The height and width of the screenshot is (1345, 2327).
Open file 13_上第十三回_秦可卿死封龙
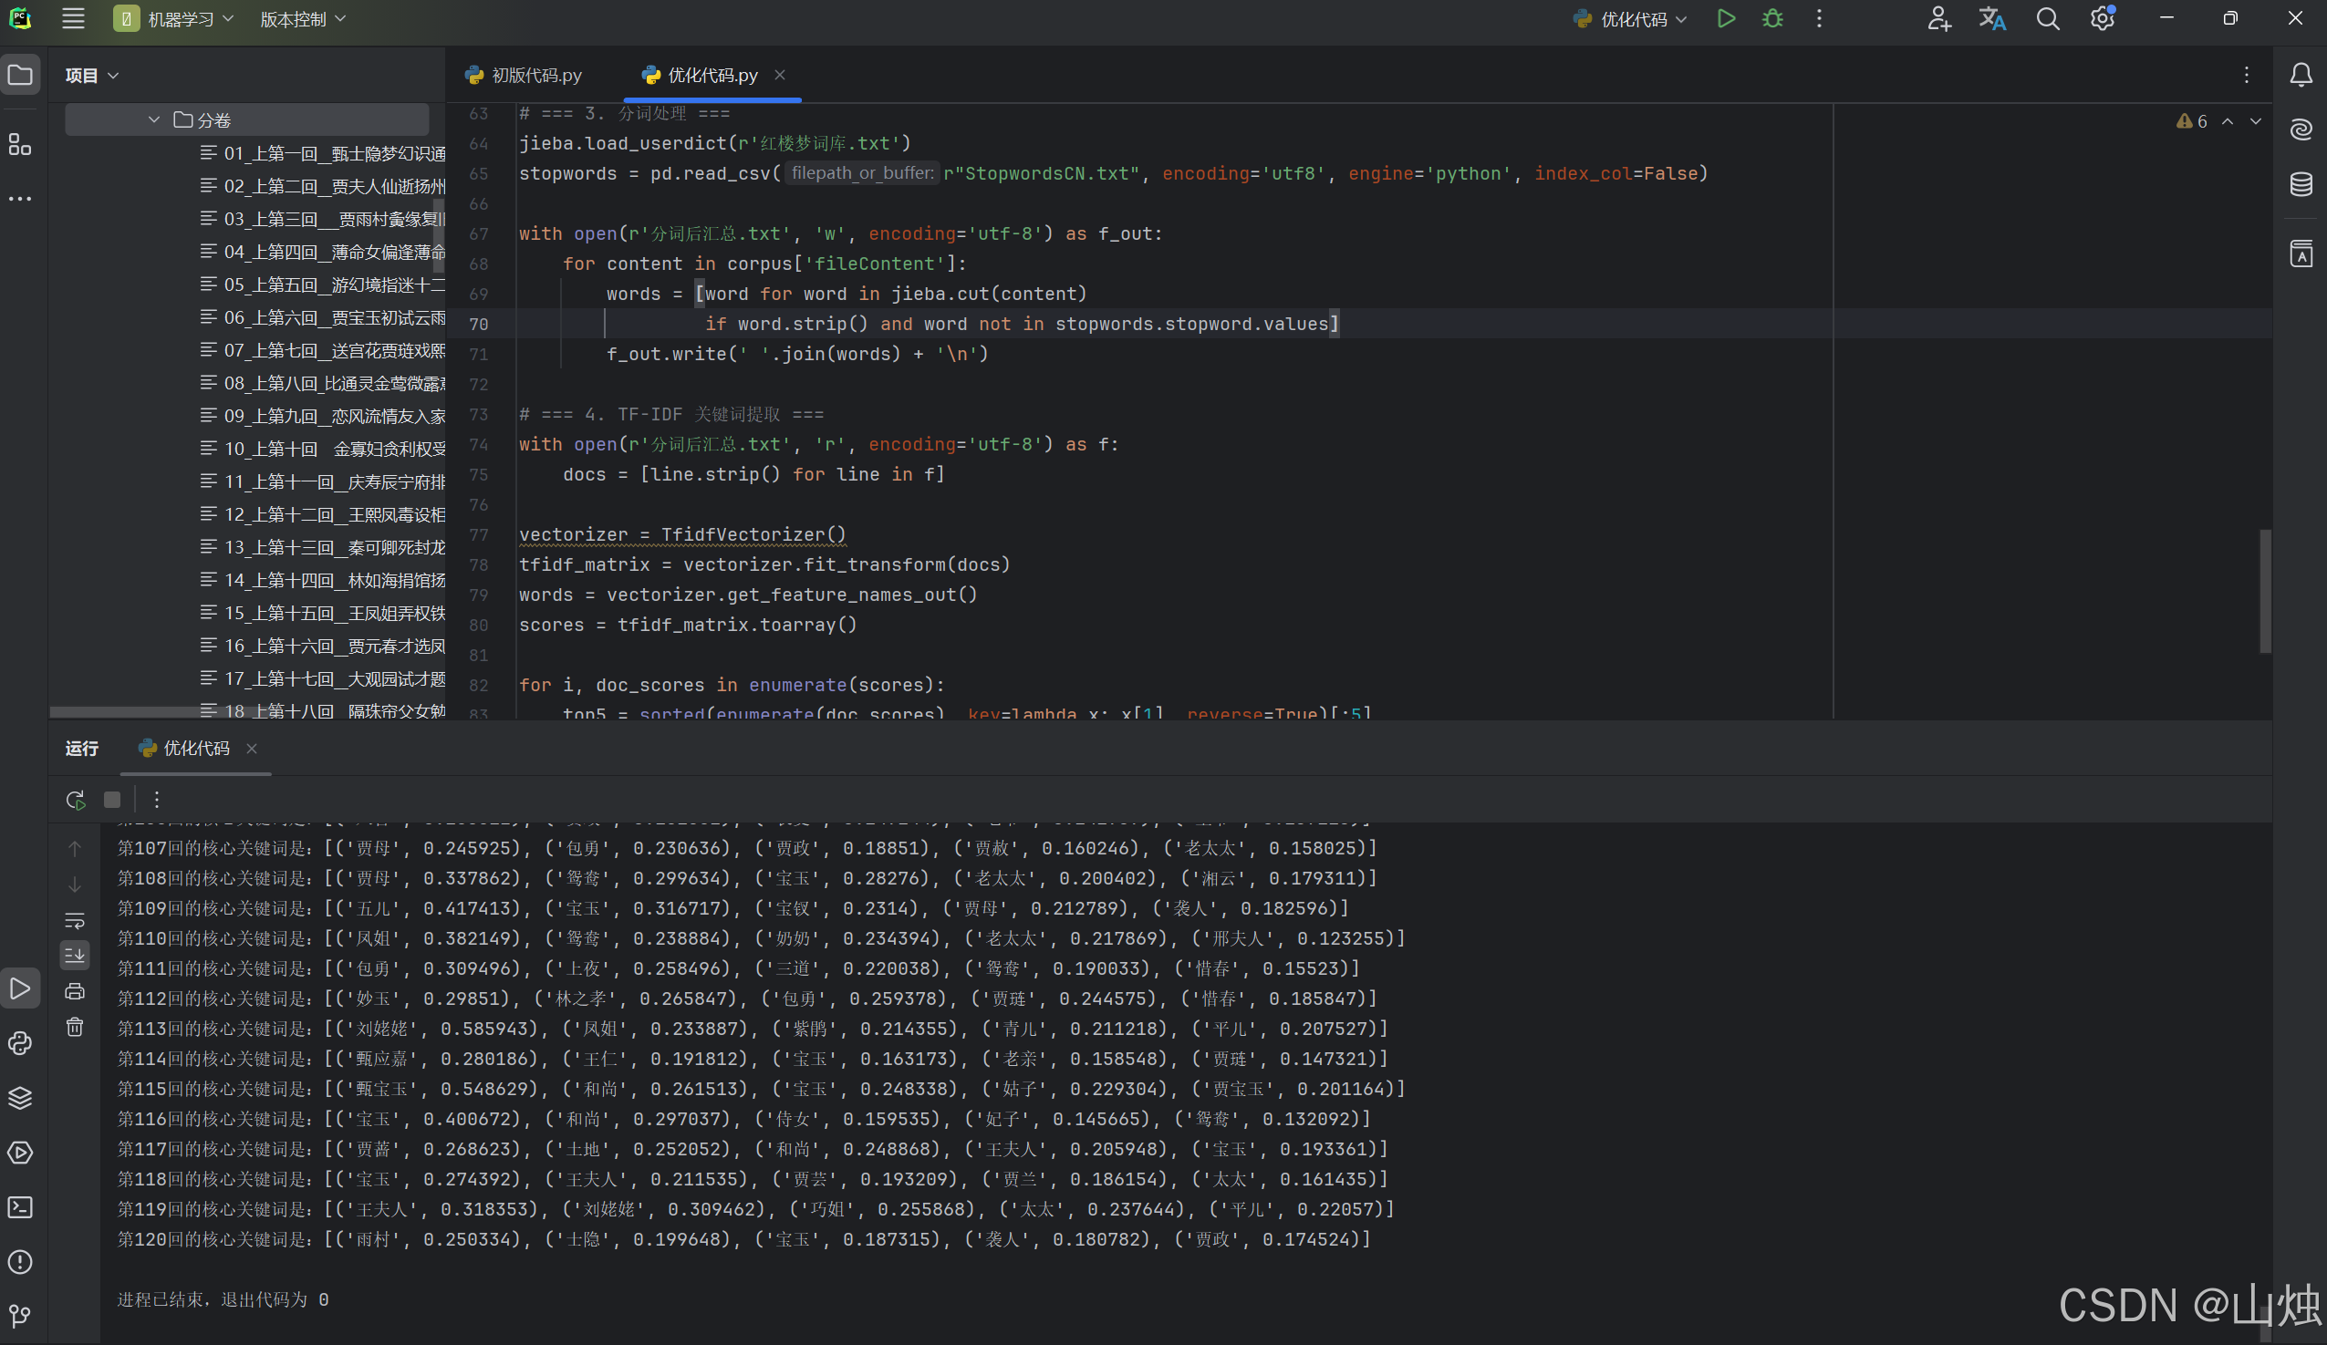coord(323,546)
